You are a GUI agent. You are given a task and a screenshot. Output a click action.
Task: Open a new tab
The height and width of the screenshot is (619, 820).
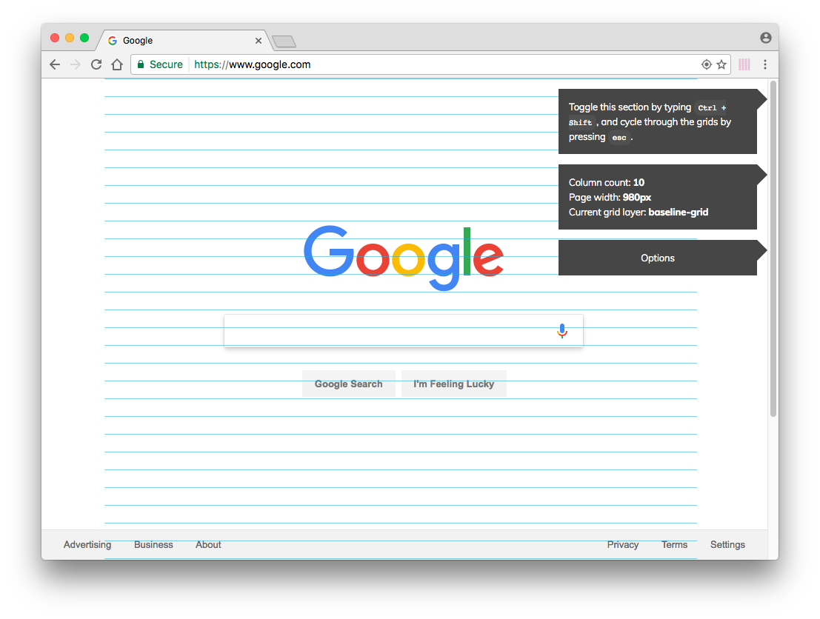(x=284, y=41)
